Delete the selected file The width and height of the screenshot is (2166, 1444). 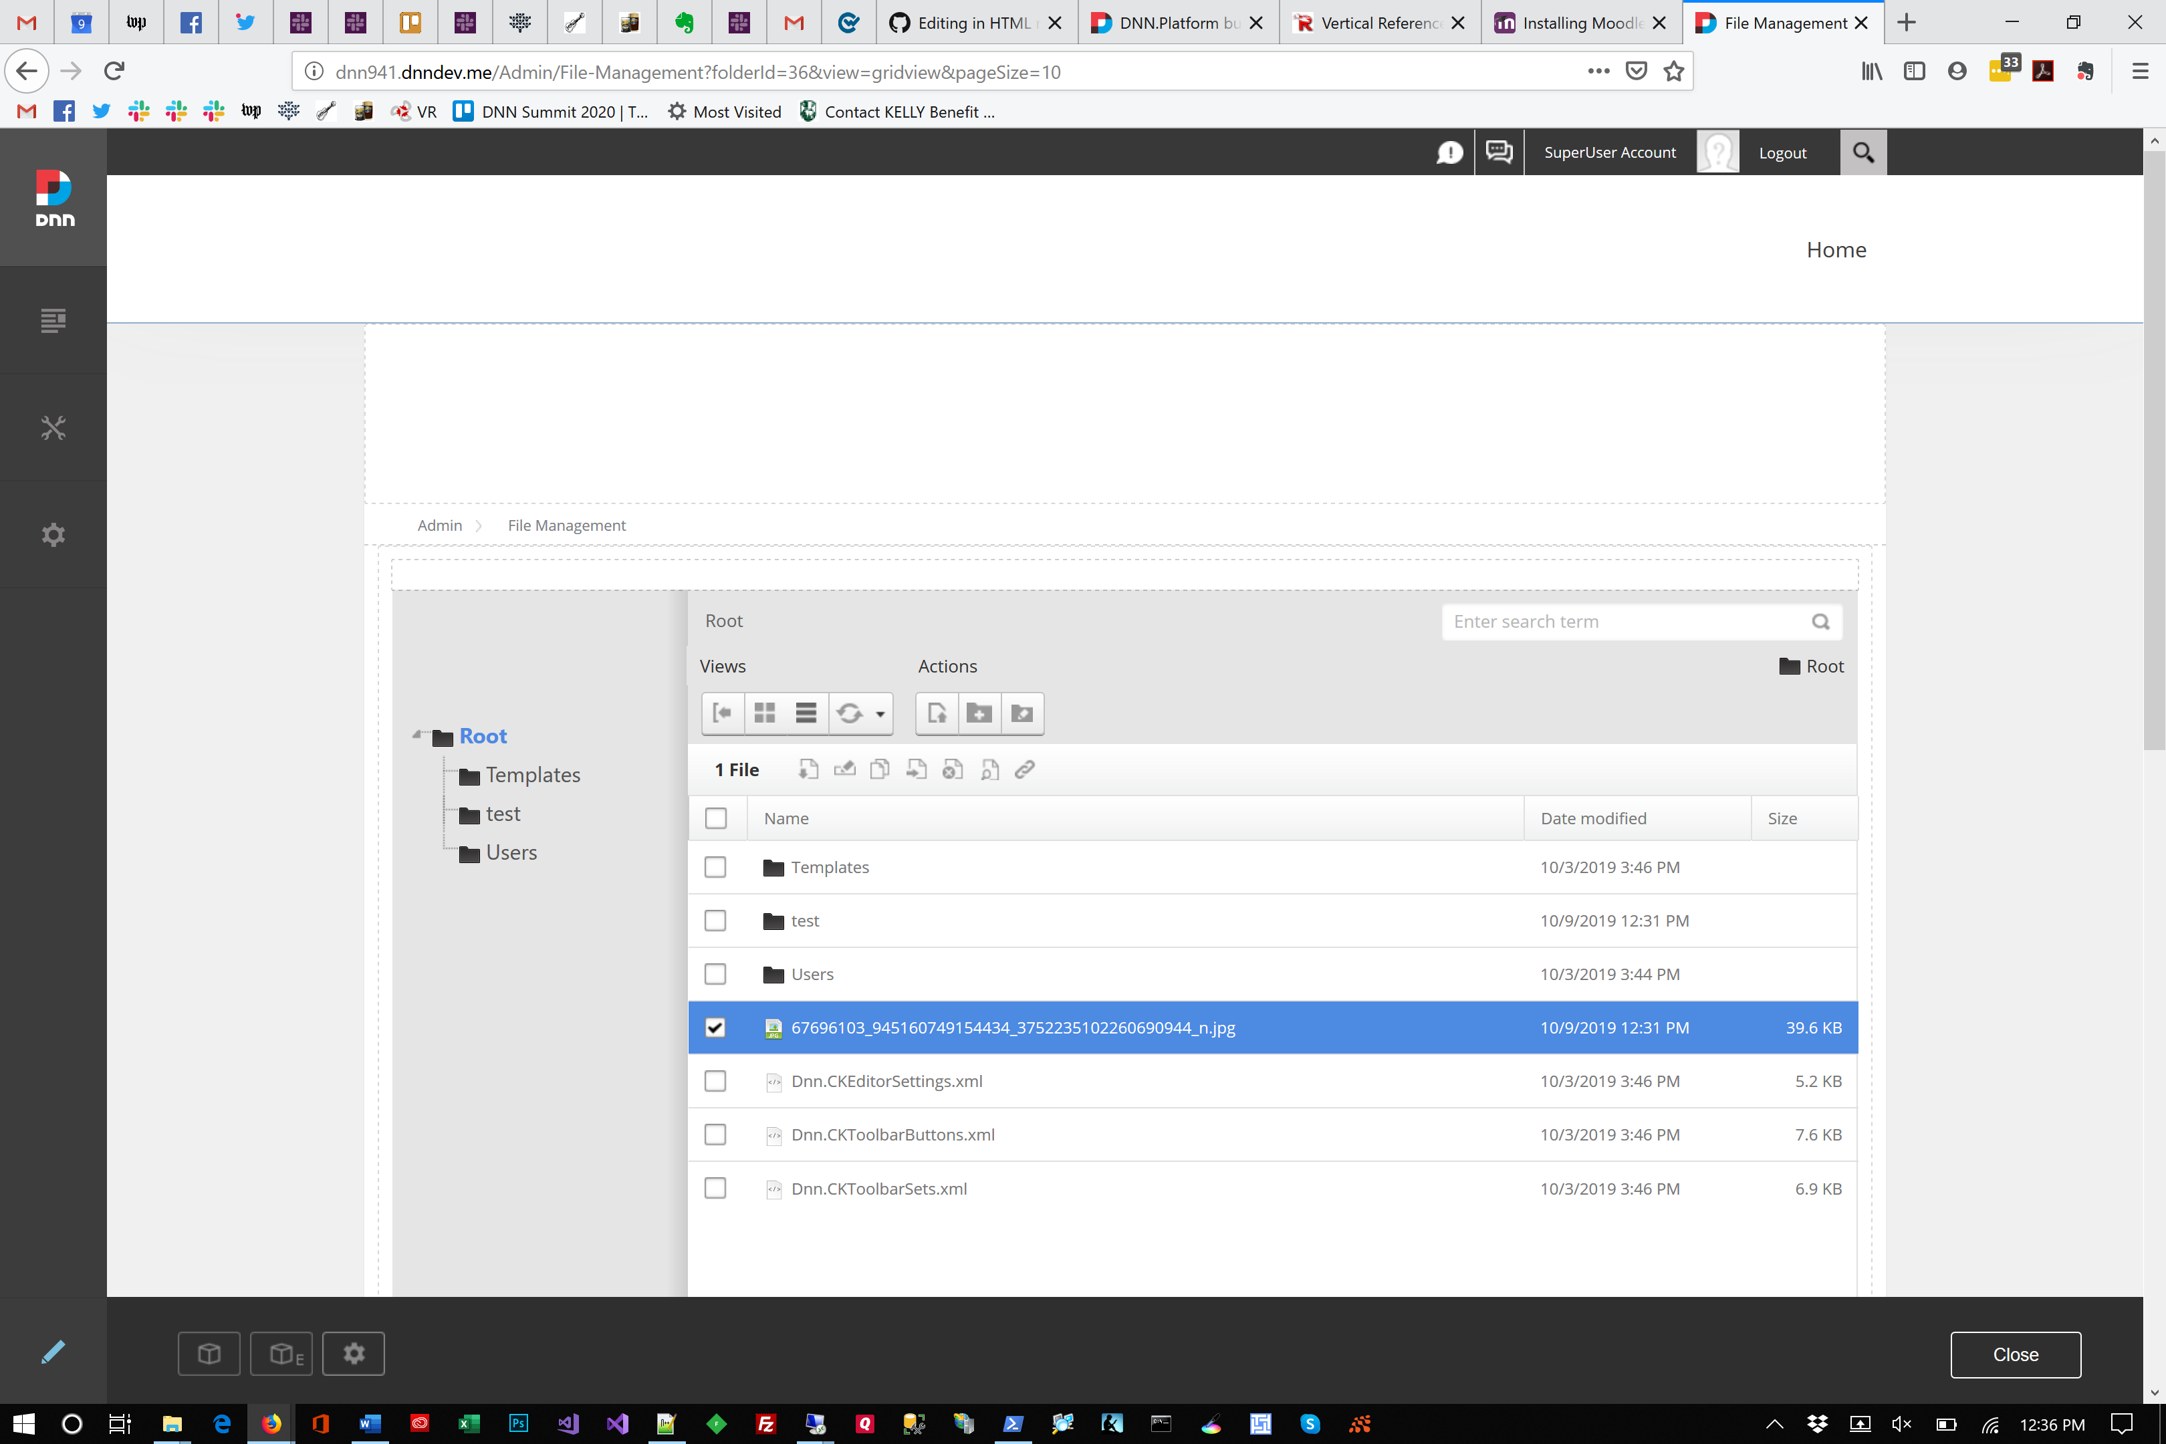pos(952,769)
